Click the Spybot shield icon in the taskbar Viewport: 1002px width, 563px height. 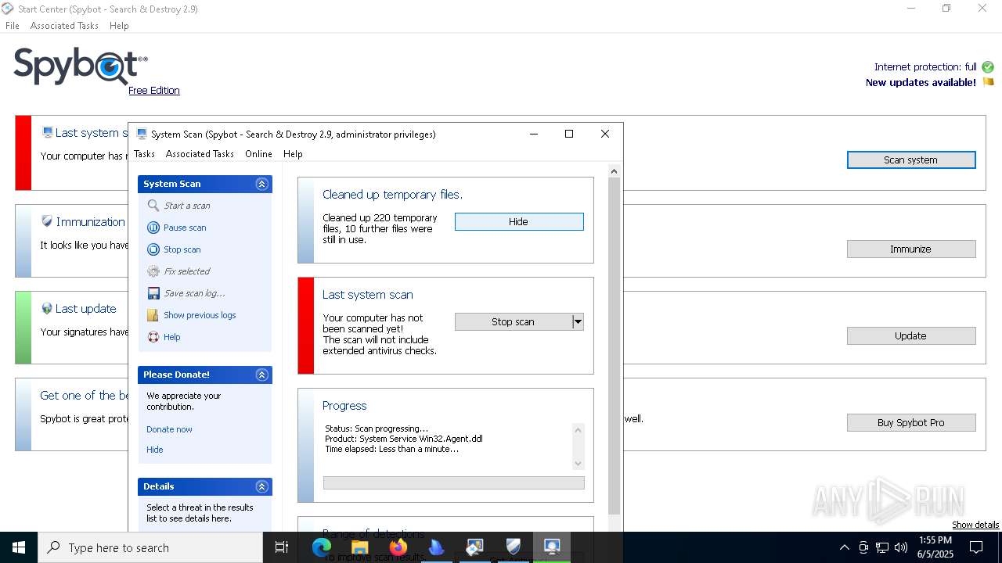[x=514, y=547]
